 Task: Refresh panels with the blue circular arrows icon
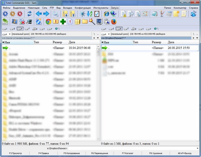click(29, 14)
